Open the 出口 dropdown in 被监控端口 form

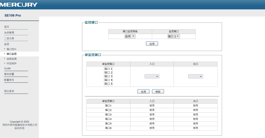pyautogui.click(x=196, y=76)
